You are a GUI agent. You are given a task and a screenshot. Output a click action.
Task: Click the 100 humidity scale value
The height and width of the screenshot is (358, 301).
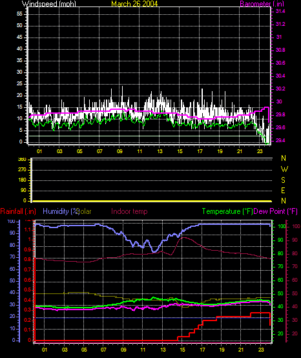pyautogui.click(x=11, y=221)
